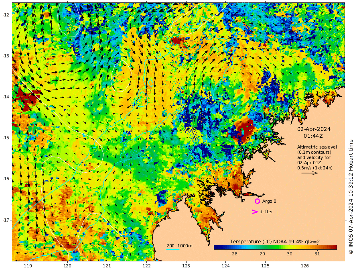Click the 'and velocity for' caption line
Viewport: 353px width, 273px height.
pyautogui.click(x=314, y=157)
